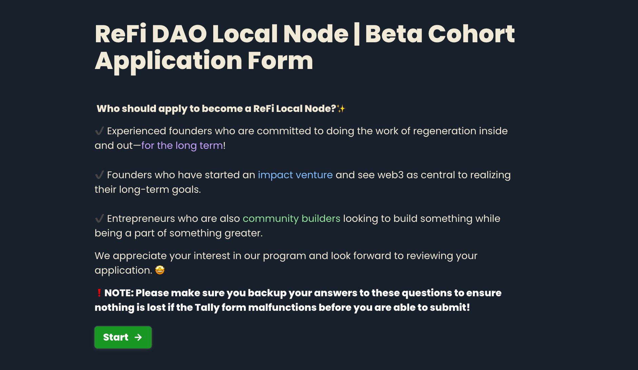Click the "being a part of something greater" line

tap(178, 233)
